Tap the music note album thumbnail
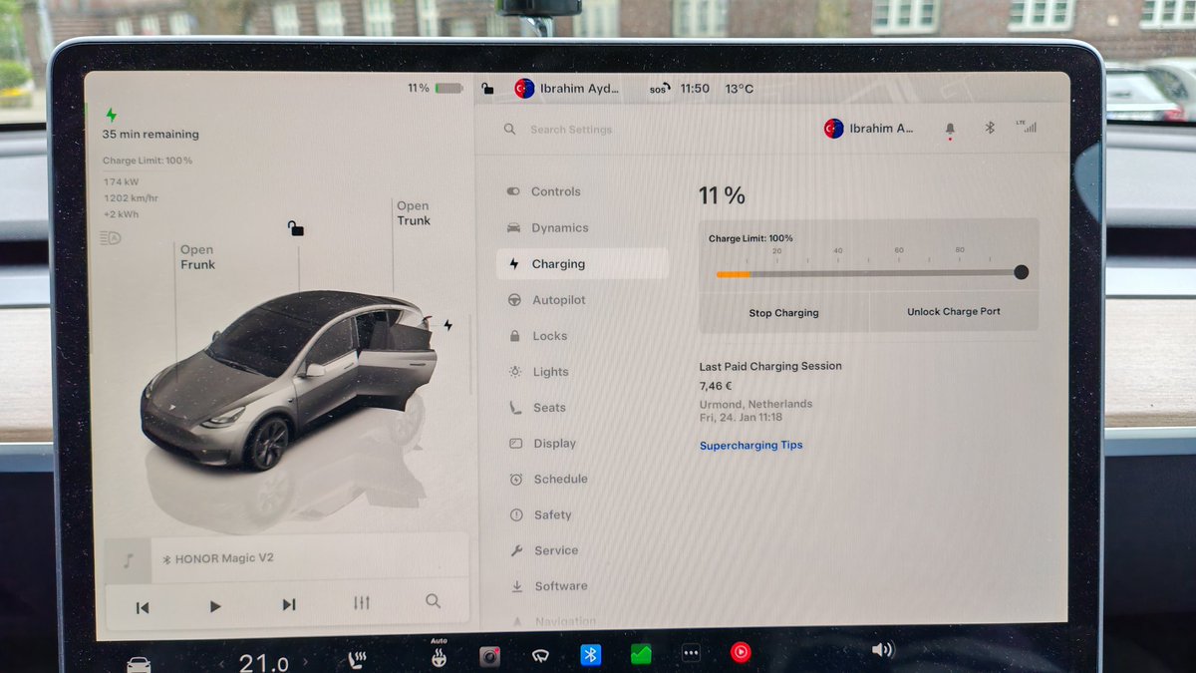 pyautogui.click(x=129, y=561)
